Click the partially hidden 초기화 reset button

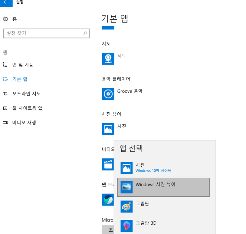coord(108,230)
